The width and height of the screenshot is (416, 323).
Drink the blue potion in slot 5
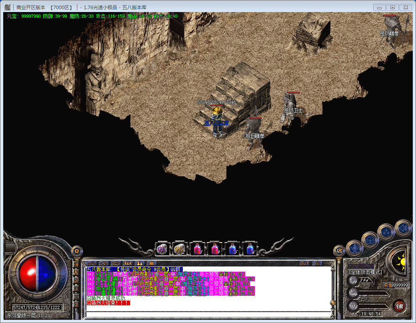[232, 249]
